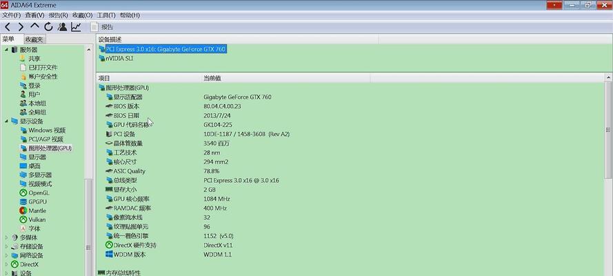
Task: Open the graph chart toolbar icon
Action: 76,27
